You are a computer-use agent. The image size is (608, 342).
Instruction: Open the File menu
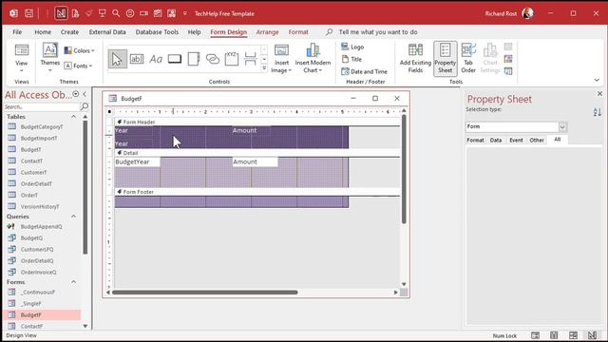coord(17,32)
